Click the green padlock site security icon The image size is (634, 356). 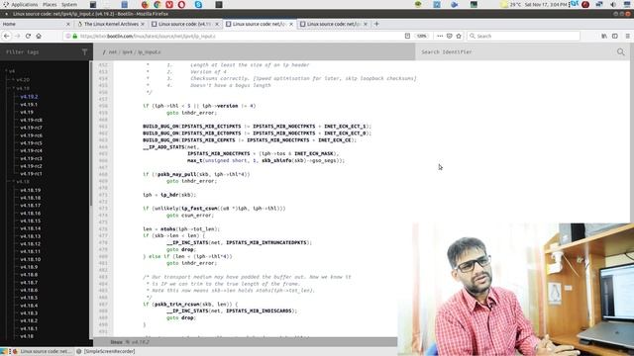click(x=75, y=36)
